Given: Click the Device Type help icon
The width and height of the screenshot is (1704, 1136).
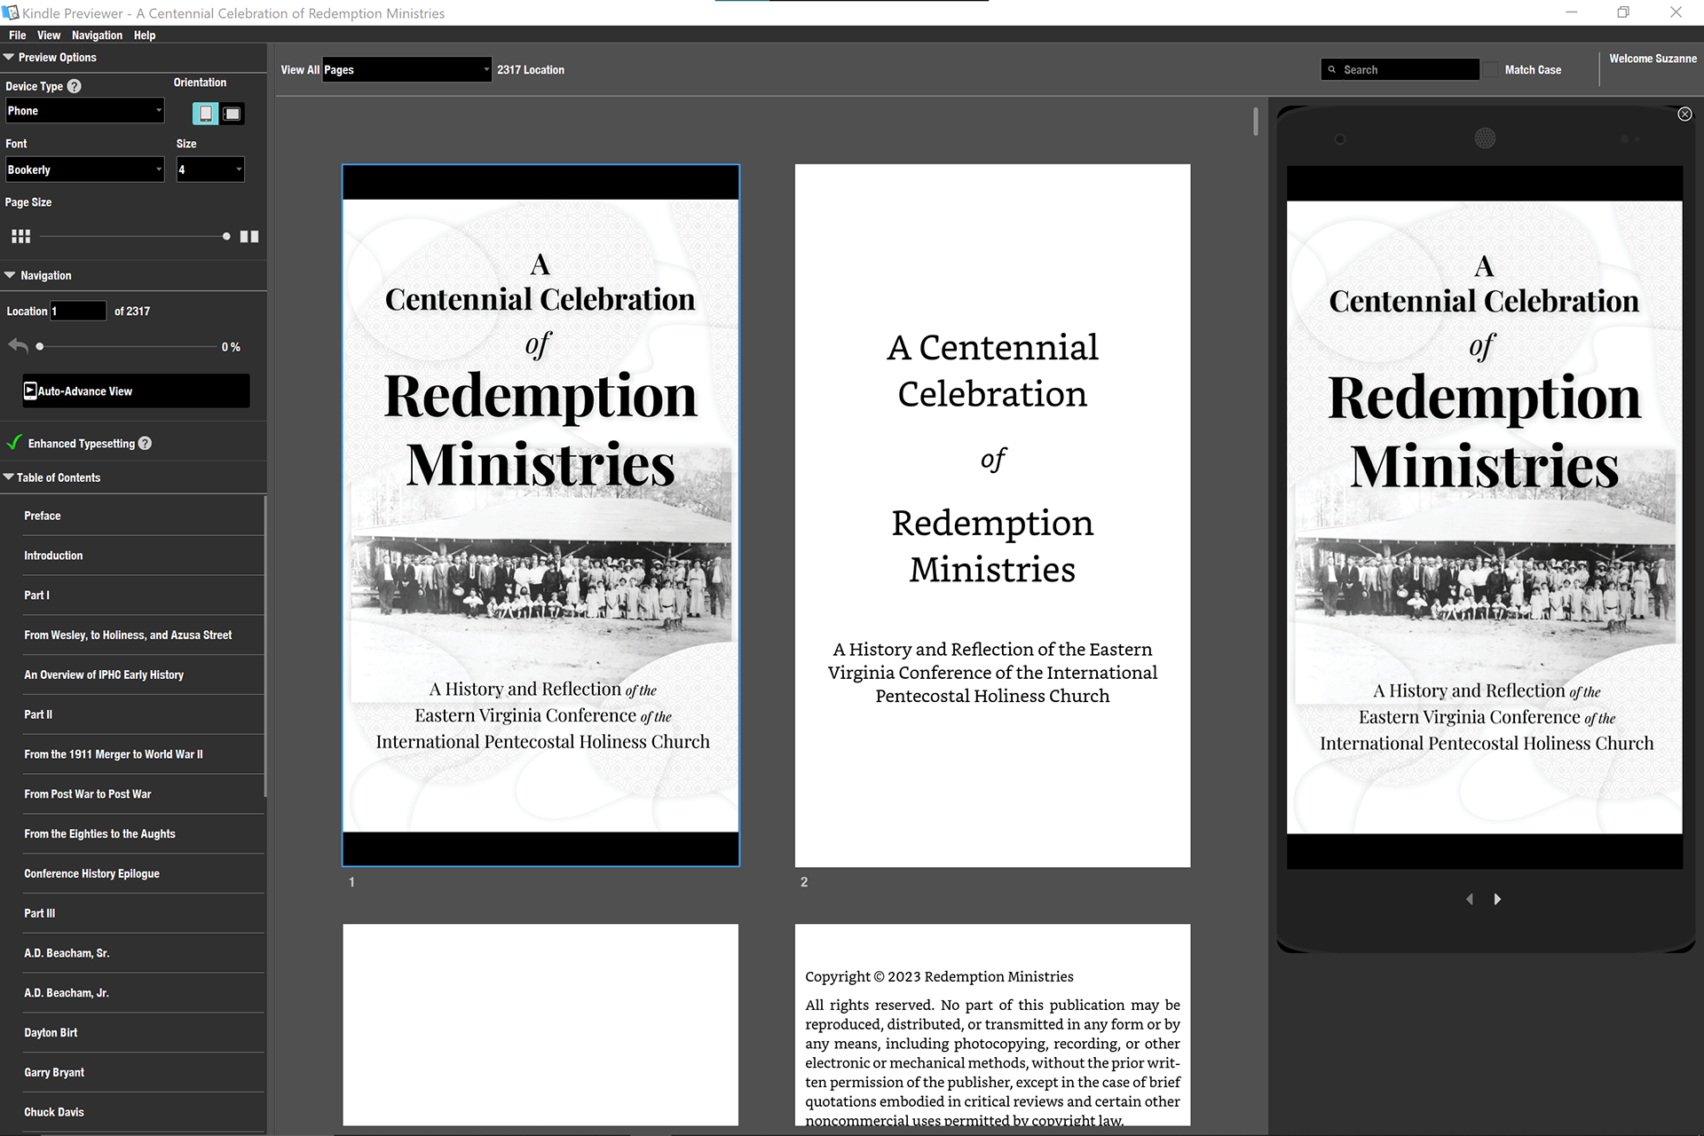Looking at the screenshot, I should pos(75,86).
